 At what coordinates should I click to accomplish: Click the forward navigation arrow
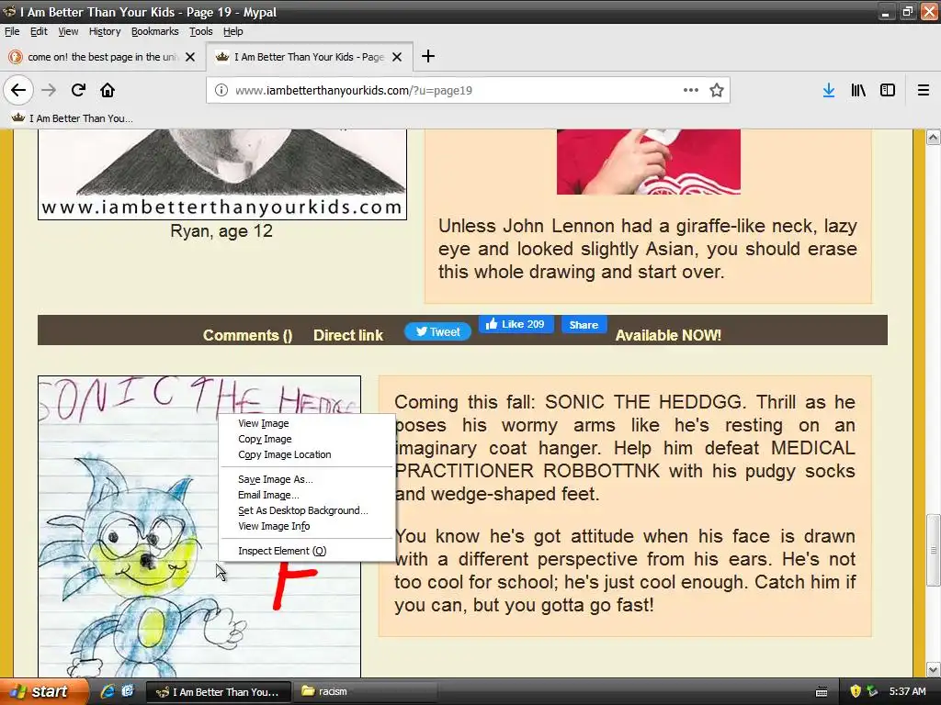[49, 90]
